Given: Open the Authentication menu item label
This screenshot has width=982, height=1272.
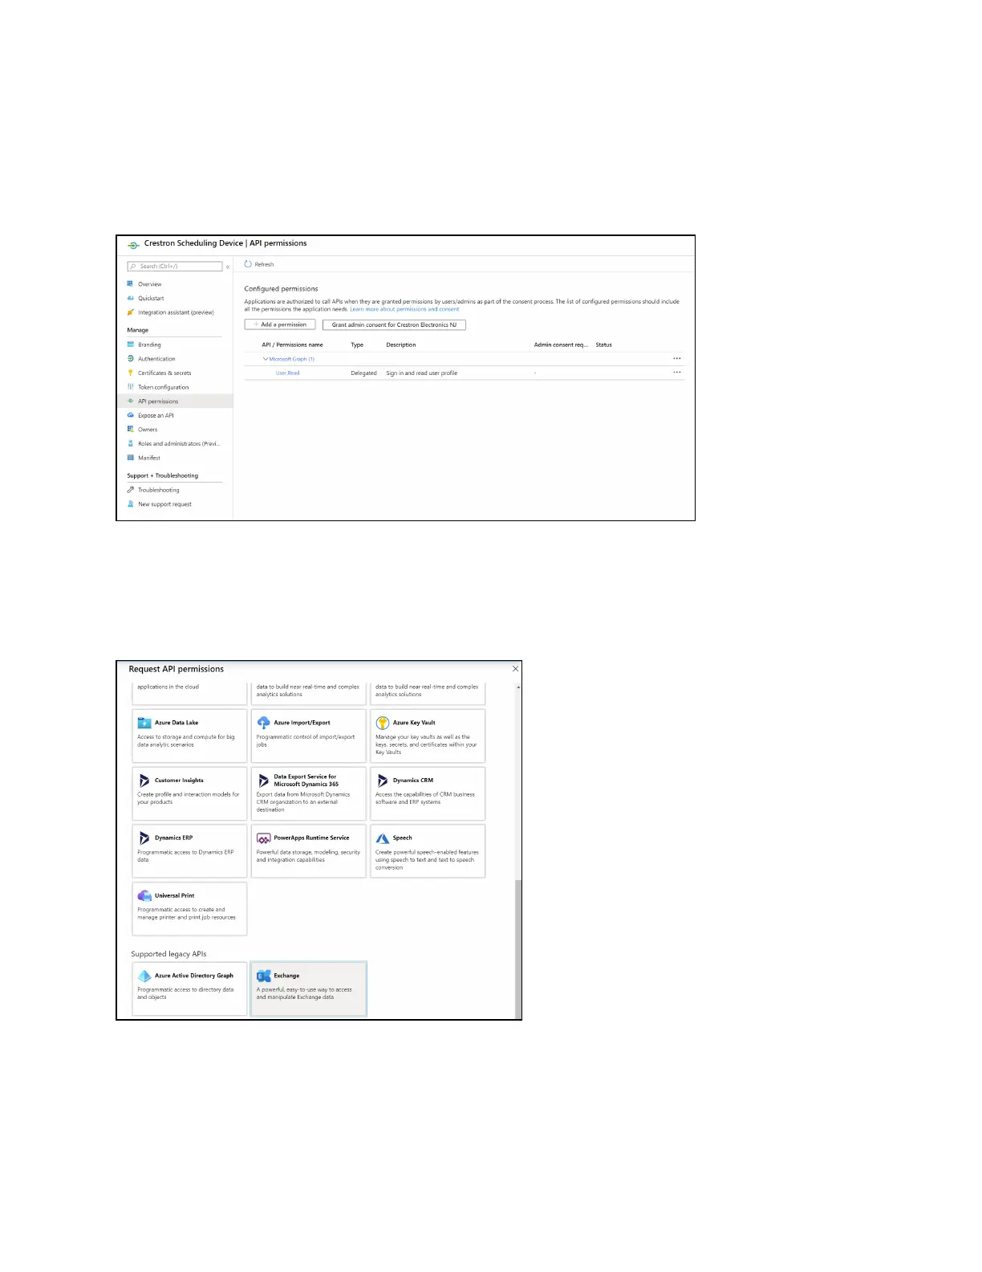Looking at the screenshot, I should point(156,359).
